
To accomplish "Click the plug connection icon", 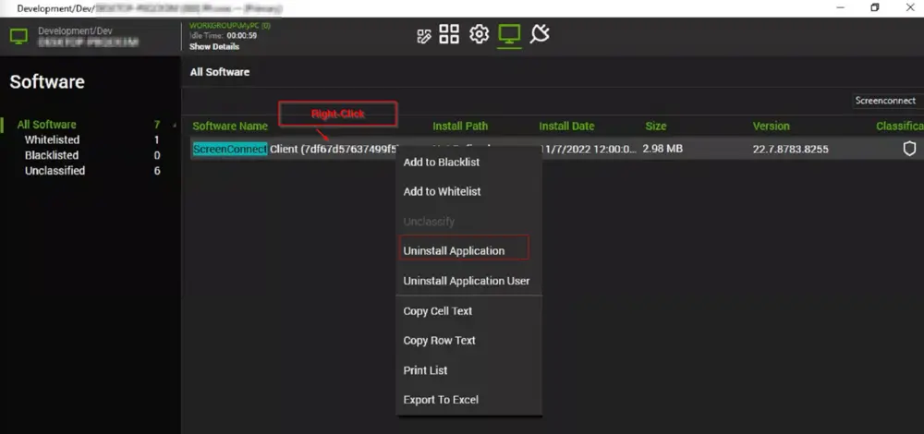I will pyautogui.click(x=540, y=34).
